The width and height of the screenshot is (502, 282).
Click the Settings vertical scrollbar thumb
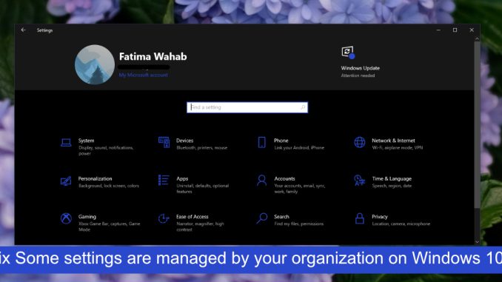click(477, 125)
